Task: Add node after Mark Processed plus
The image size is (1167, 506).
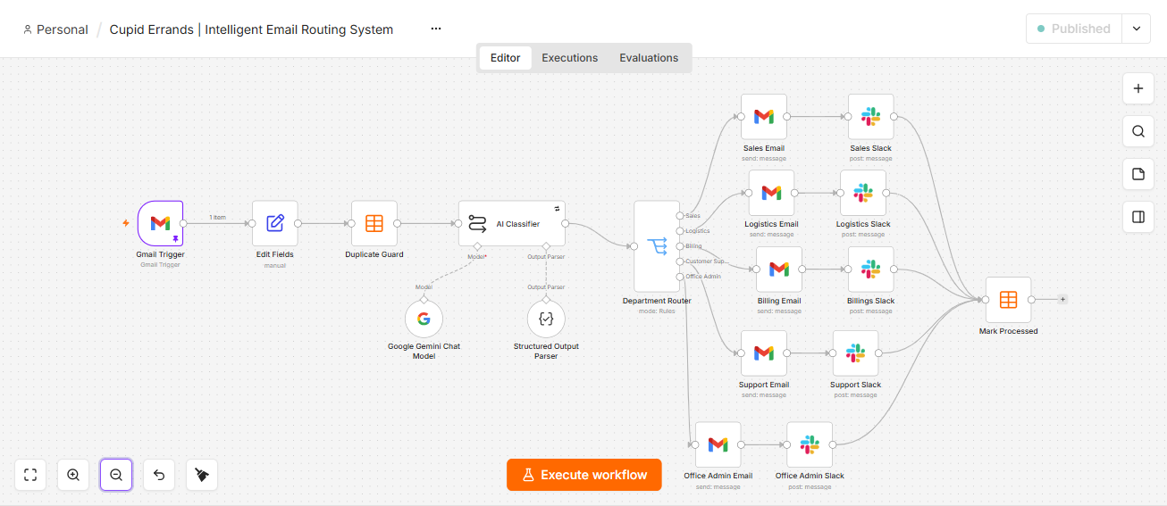Action: coord(1062,300)
